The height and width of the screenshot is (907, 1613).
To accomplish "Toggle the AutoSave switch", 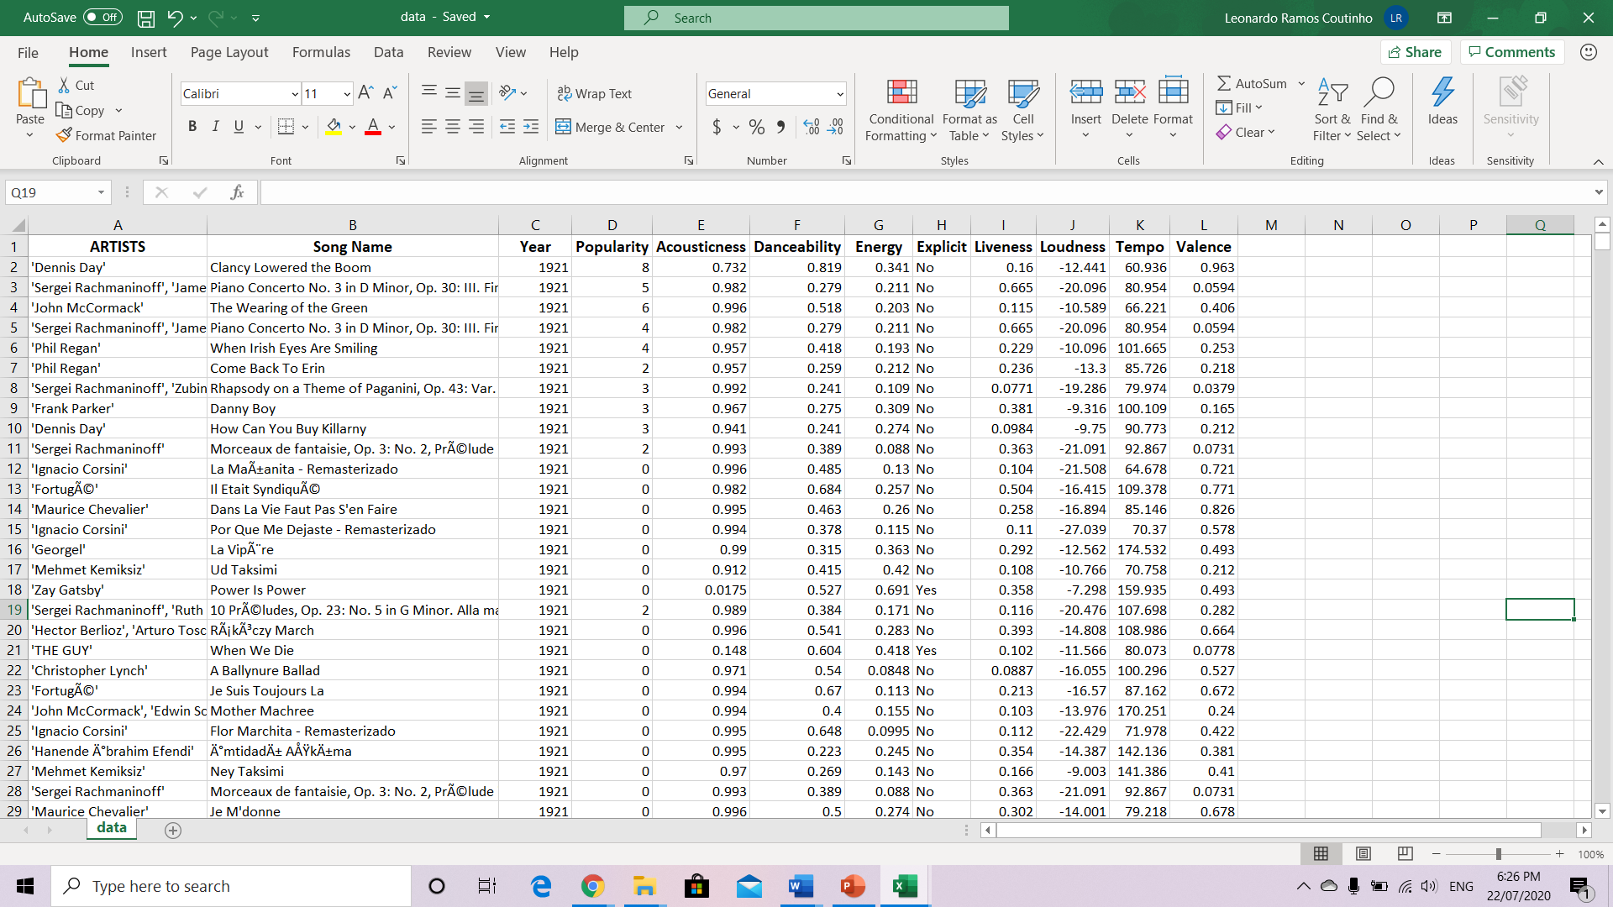I will [x=102, y=17].
